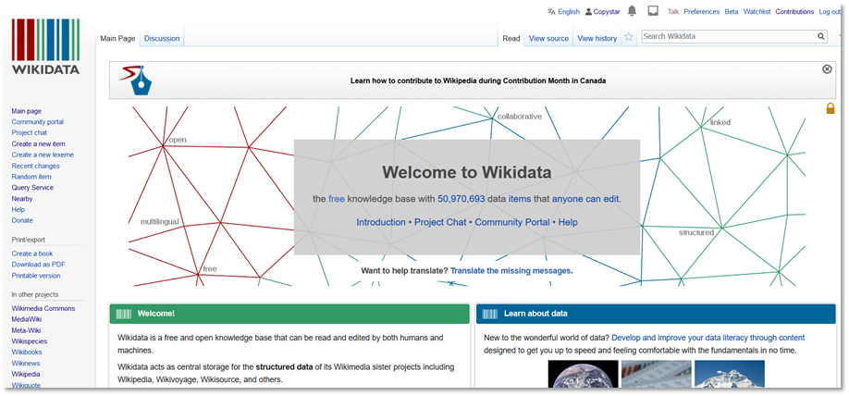Open the View source tab
Viewport: 849px width, 396px height.
[548, 39]
